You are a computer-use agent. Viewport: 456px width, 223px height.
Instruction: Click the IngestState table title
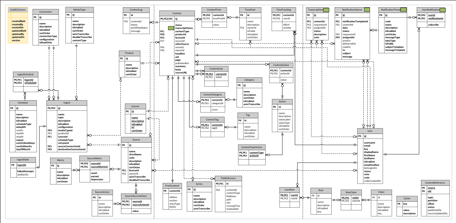(23, 160)
